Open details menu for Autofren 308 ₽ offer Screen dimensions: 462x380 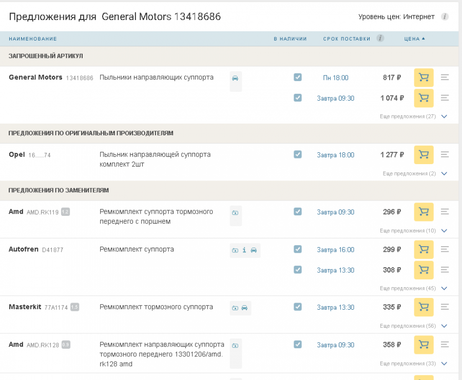coord(445,270)
